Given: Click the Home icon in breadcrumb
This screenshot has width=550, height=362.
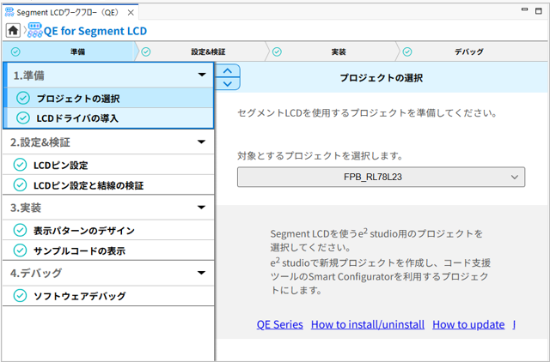Looking at the screenshot, I should click(x=14, y=31).
